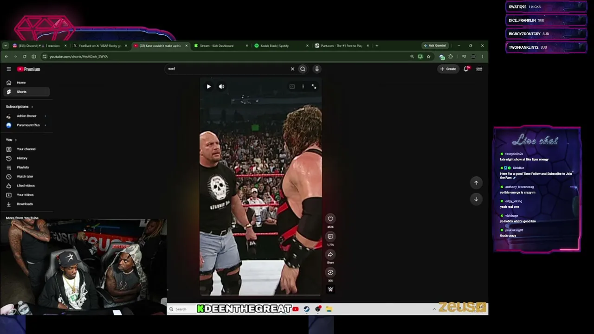Open Your channel in the sidebar
This screenshot has width=594, height=334.
click(x=26, y=149)
